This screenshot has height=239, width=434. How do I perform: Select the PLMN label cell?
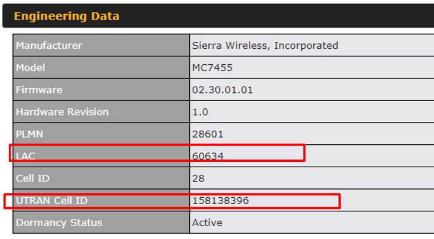(101, 134)
